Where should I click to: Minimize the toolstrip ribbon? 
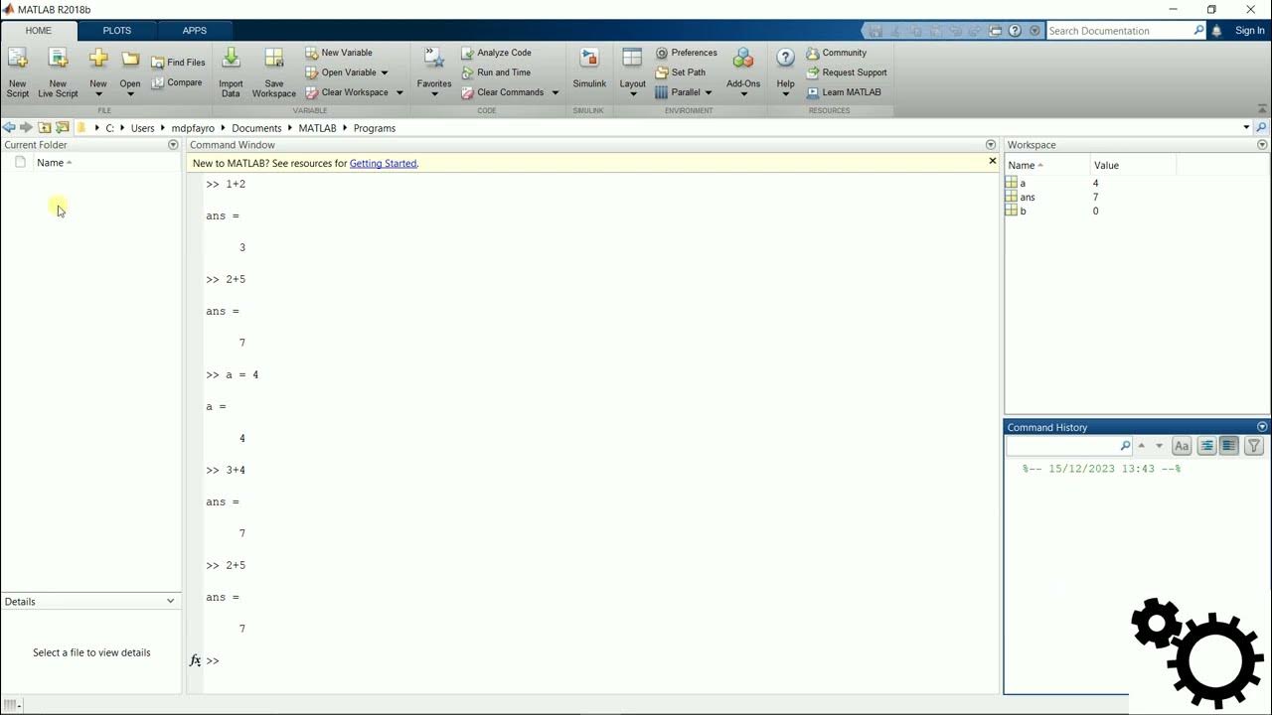(x=1263, y=108)
